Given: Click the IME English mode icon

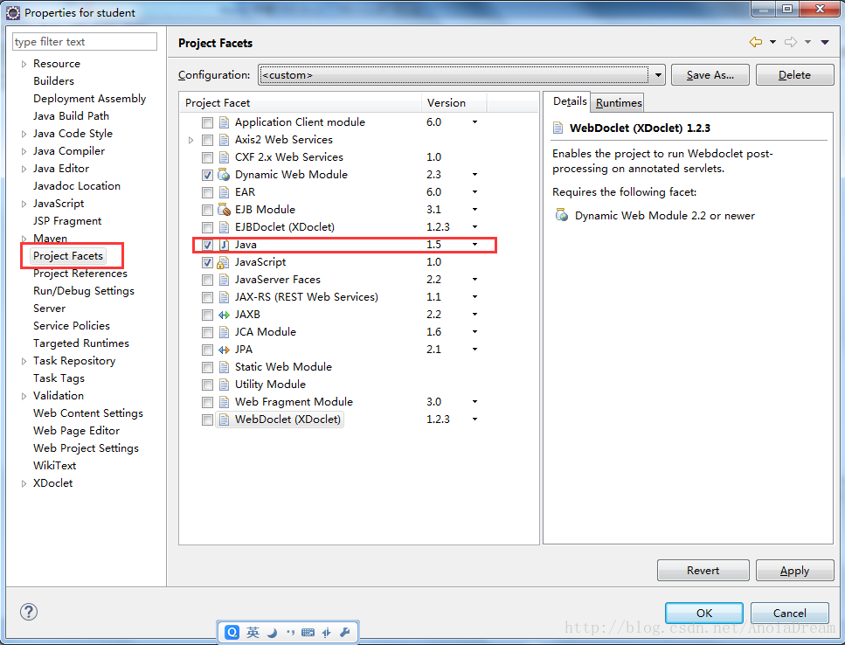Looking at the screenshot, I should (x=253, y=632).
